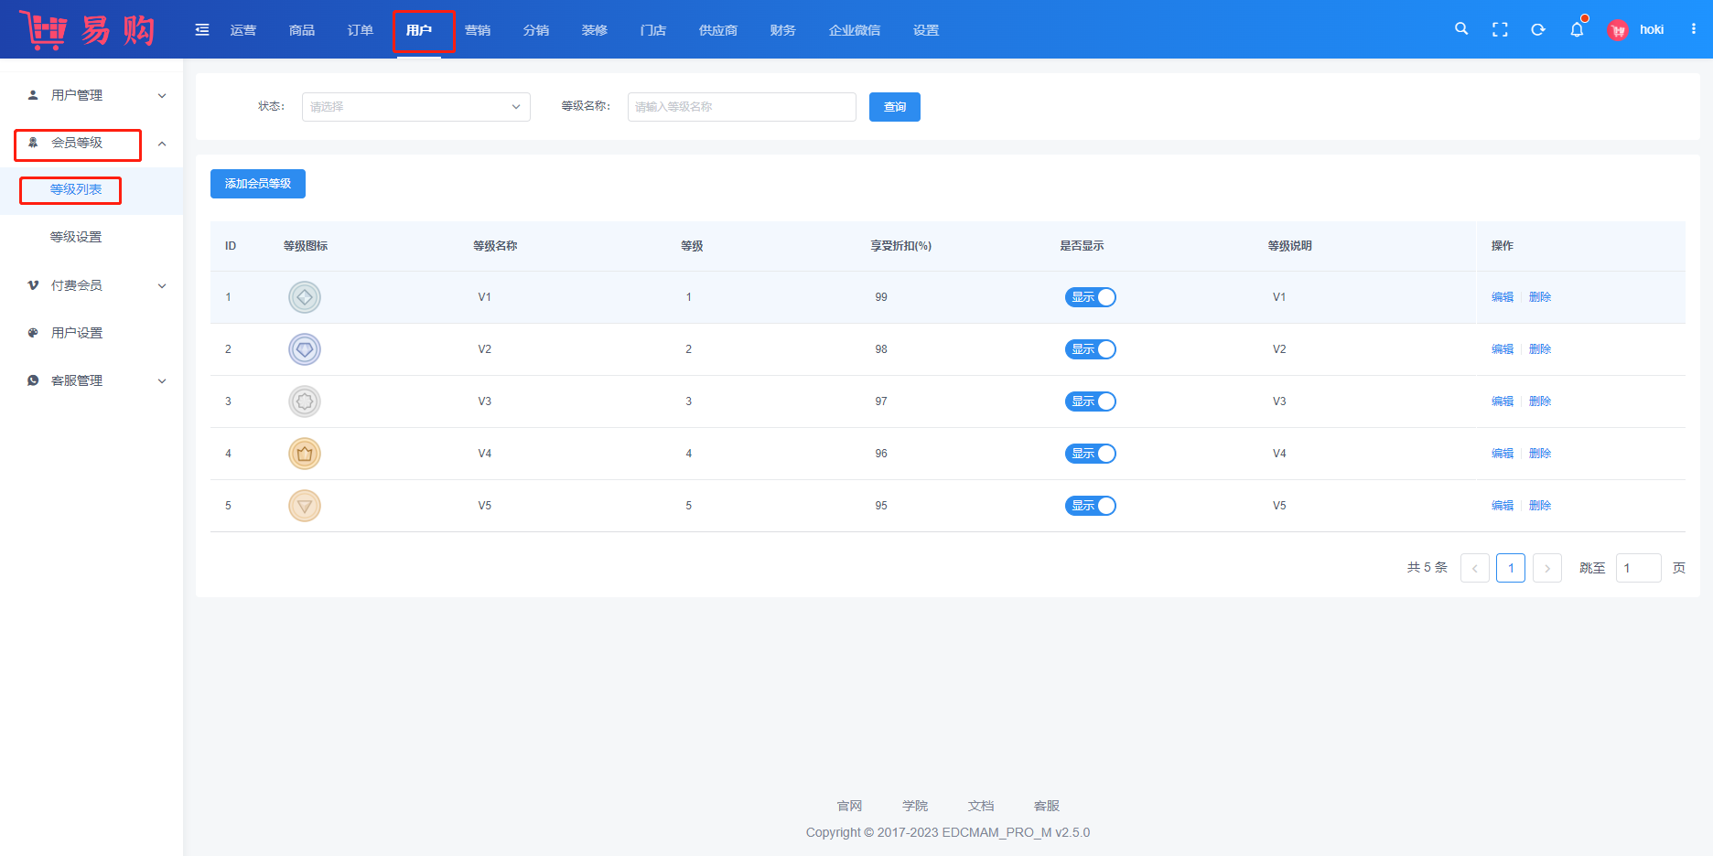The height and width of the screenshot is (856, 1713).
Task: Click the 等级名称 search input field
Action: click(741, 107)
